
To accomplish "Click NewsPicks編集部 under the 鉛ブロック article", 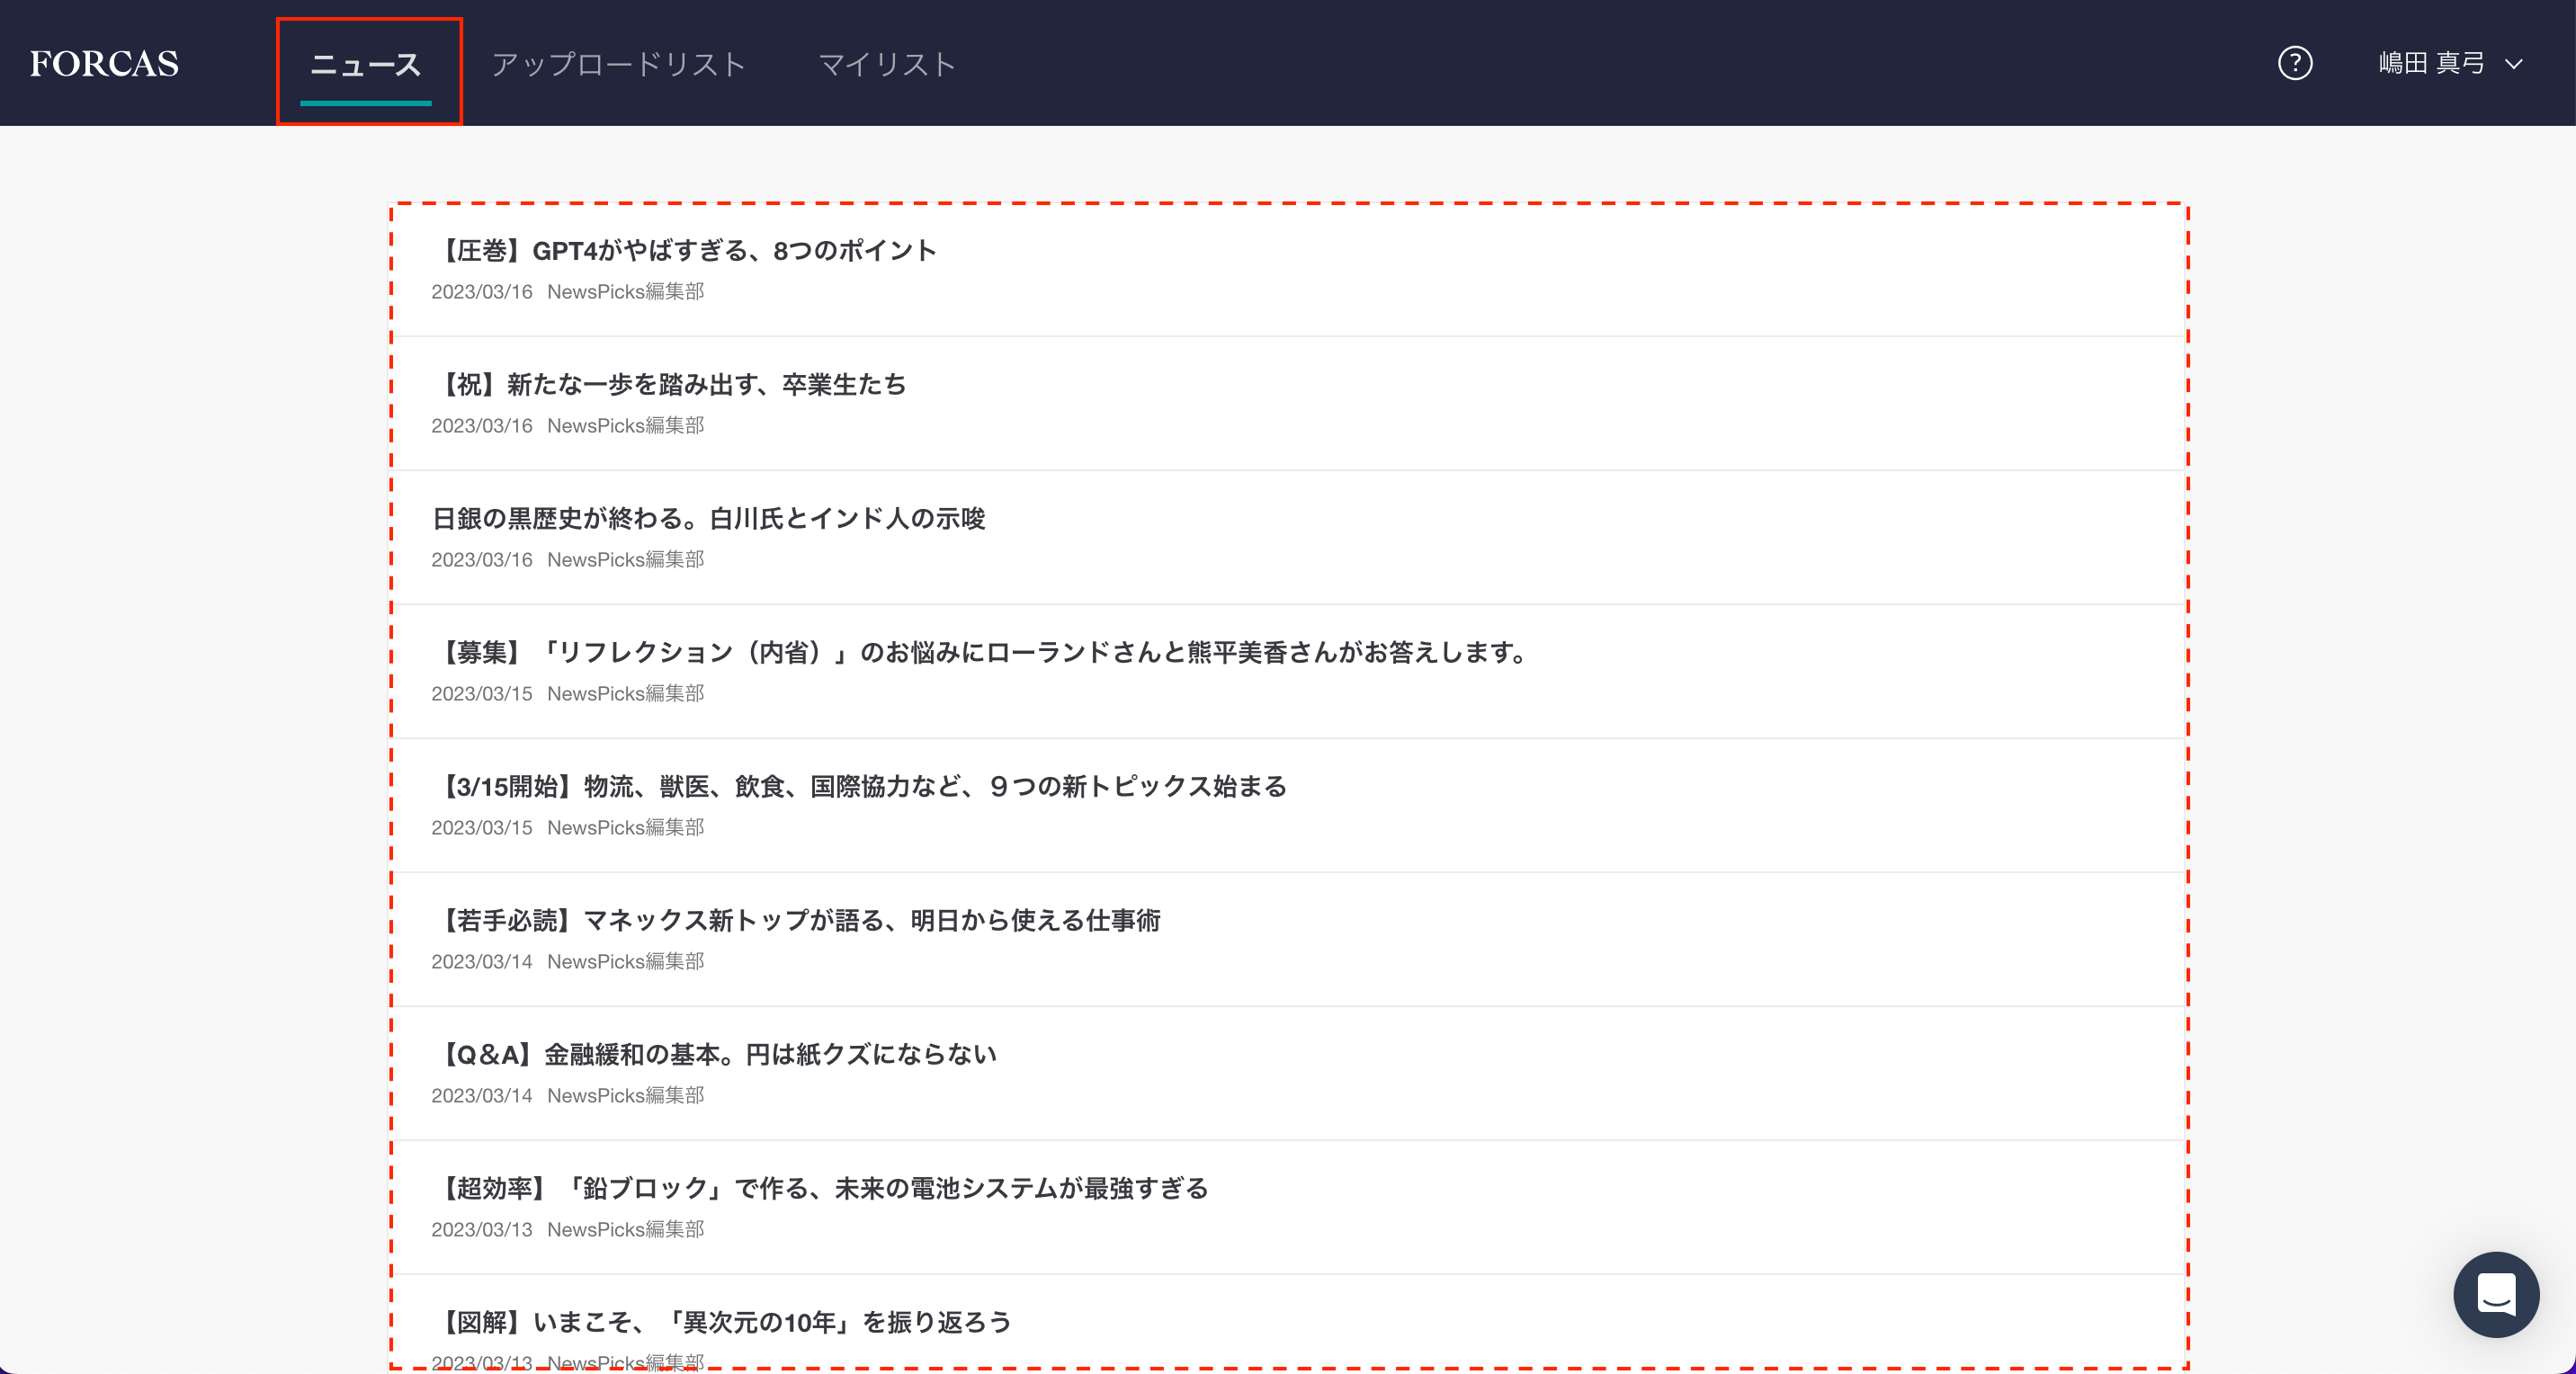I will point(626,1229).
